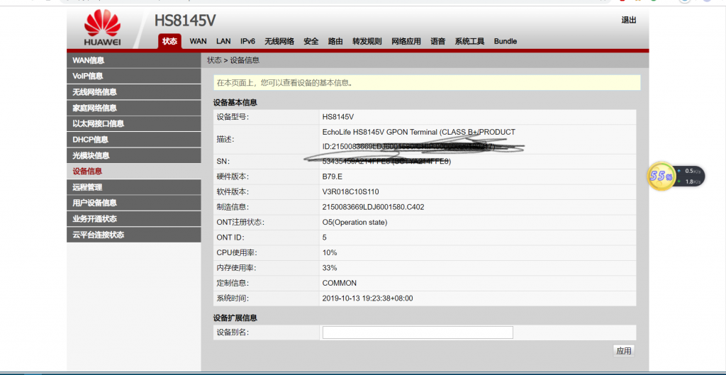Click the 设备基本信息 heading
The image size is (726, 375).
click(235, 102)
